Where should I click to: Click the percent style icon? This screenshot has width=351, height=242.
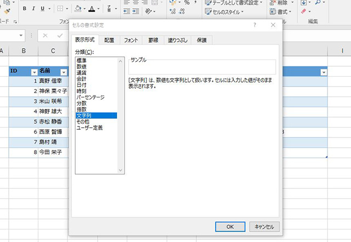[187, 3]
